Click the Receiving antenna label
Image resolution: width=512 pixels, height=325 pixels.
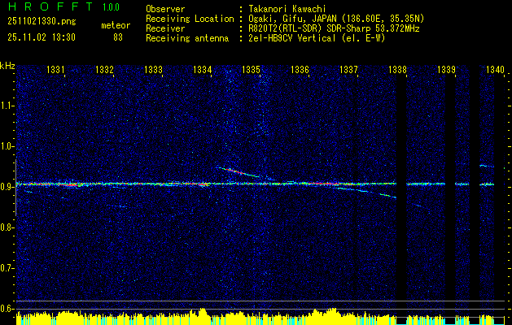coord(187,38)
